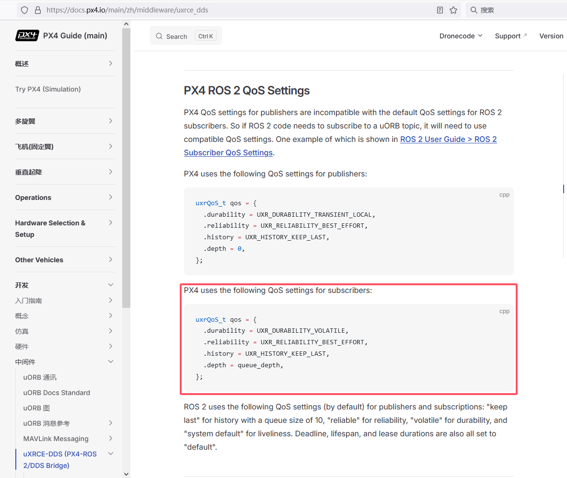Open the uORB Docs Standard page

[x=57, y=393]
